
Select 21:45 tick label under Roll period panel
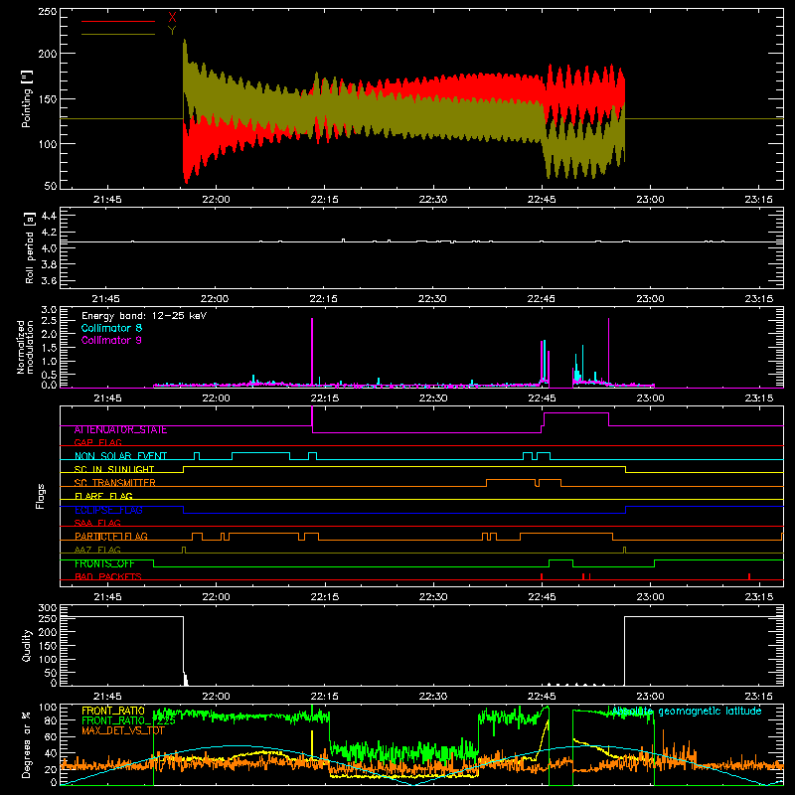tap(106, 299)
